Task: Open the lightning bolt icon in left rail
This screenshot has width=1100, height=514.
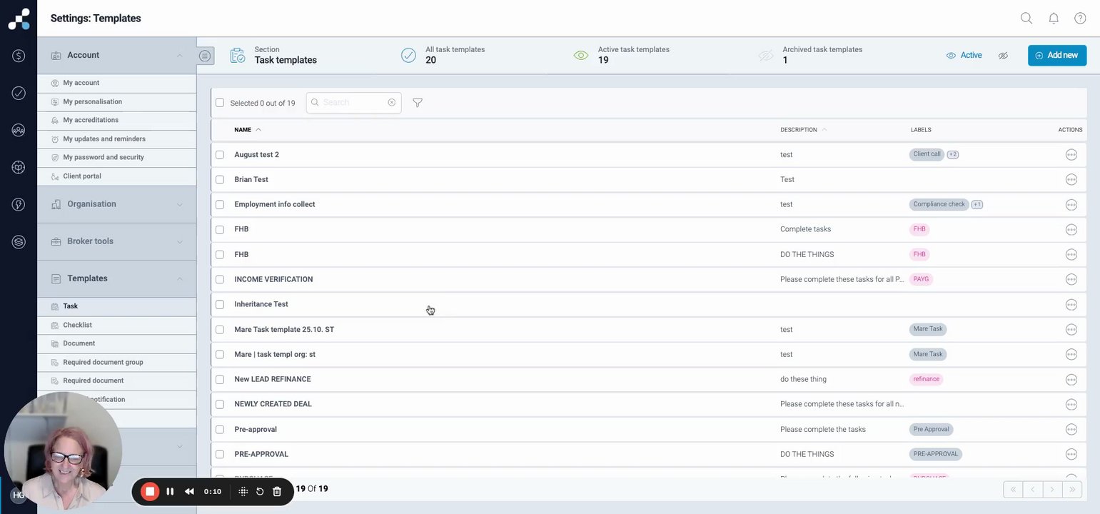Action: pyautogui.click(x=19, y=204)
